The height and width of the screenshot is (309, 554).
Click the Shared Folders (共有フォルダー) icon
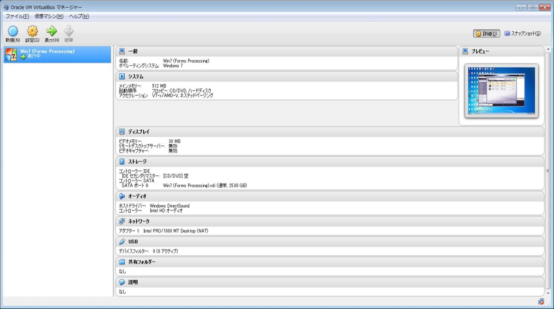click(x=122, y=262)
